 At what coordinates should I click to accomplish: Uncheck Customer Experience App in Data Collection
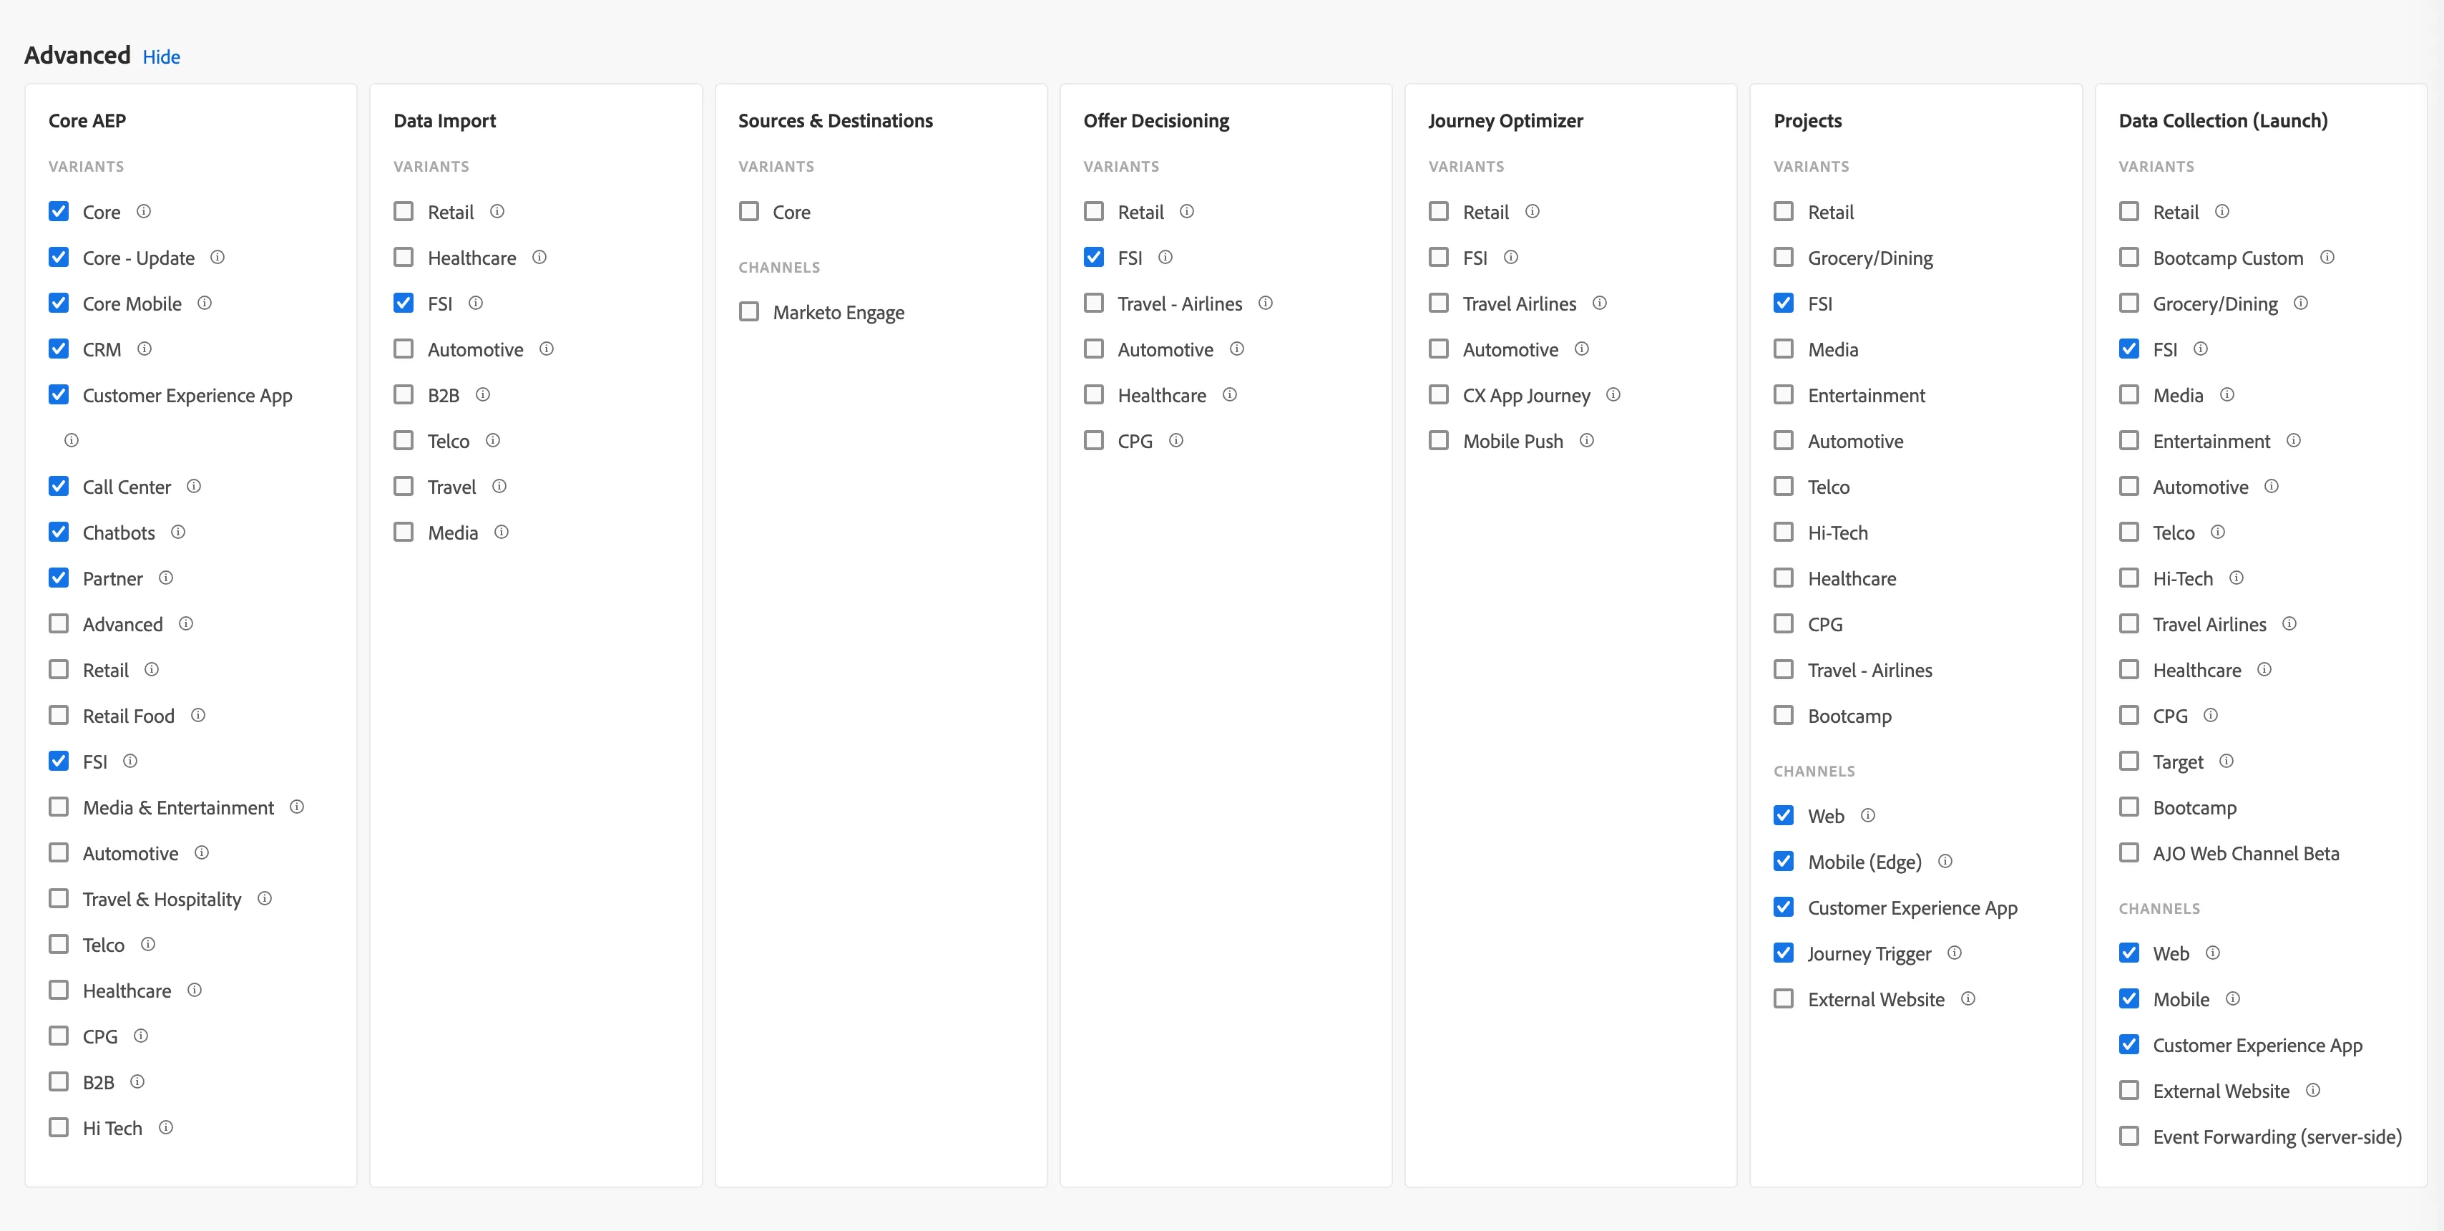[2129, 1044]
